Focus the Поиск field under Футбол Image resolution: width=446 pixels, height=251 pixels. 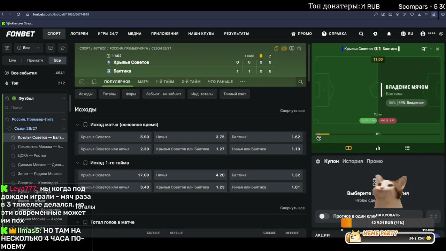(x=35, y=108)
